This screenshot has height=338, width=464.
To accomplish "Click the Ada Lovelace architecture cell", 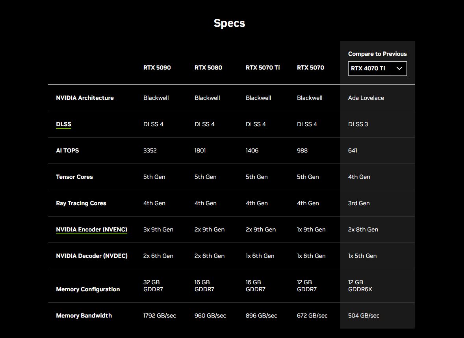I will coord(366,98).
